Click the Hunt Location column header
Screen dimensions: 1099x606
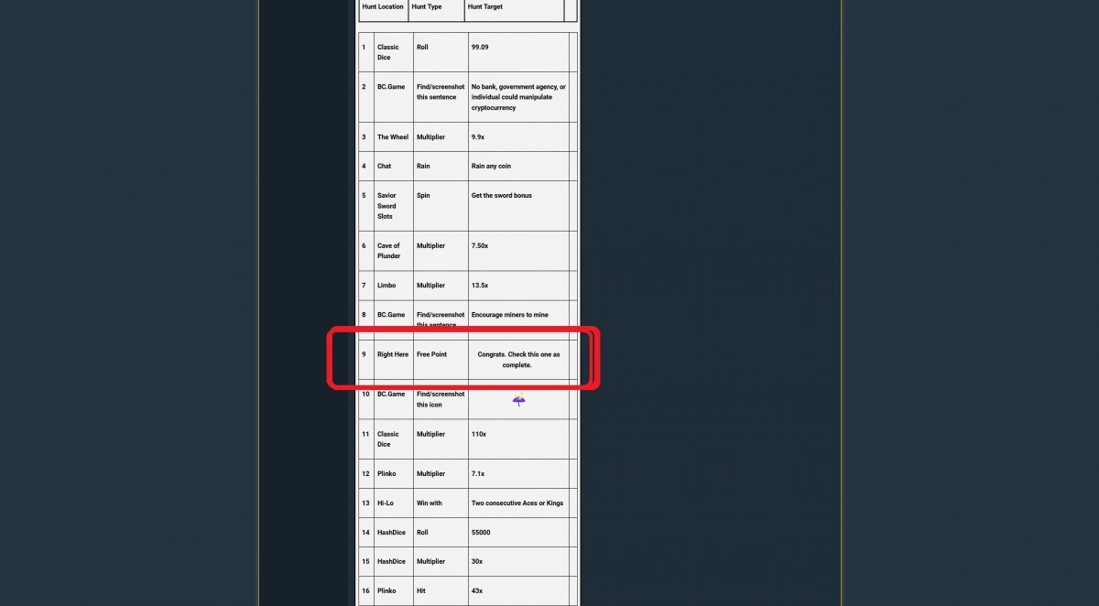383,7
